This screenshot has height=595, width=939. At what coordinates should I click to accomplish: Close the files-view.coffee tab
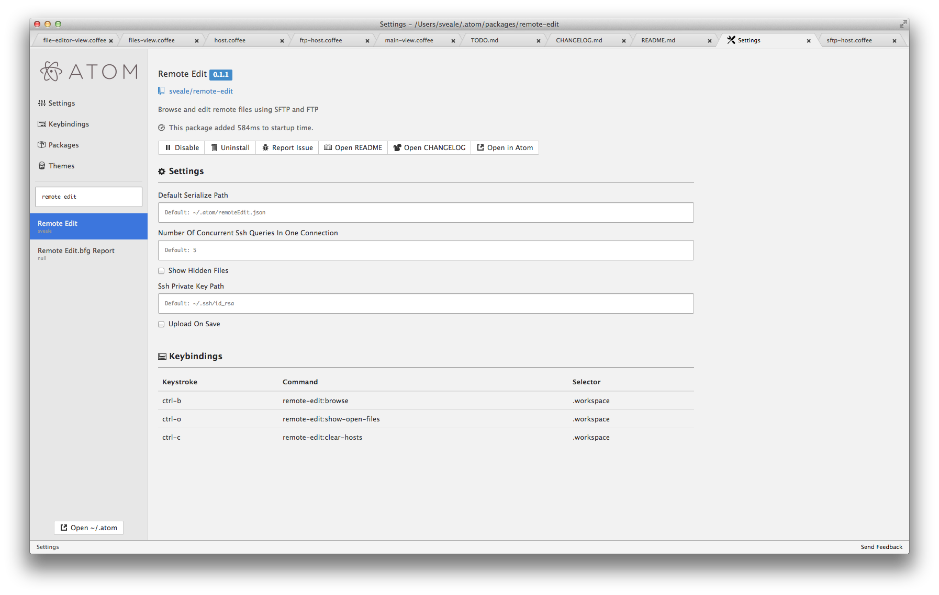point(197,41)
